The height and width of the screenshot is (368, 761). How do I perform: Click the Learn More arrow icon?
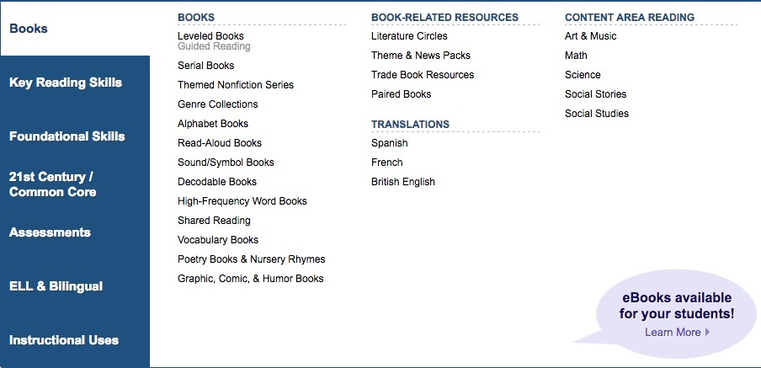[708, 333]
